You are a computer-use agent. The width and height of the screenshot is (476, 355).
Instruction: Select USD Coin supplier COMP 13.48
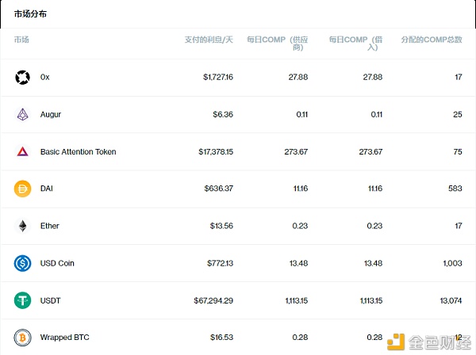coord(299,263)
